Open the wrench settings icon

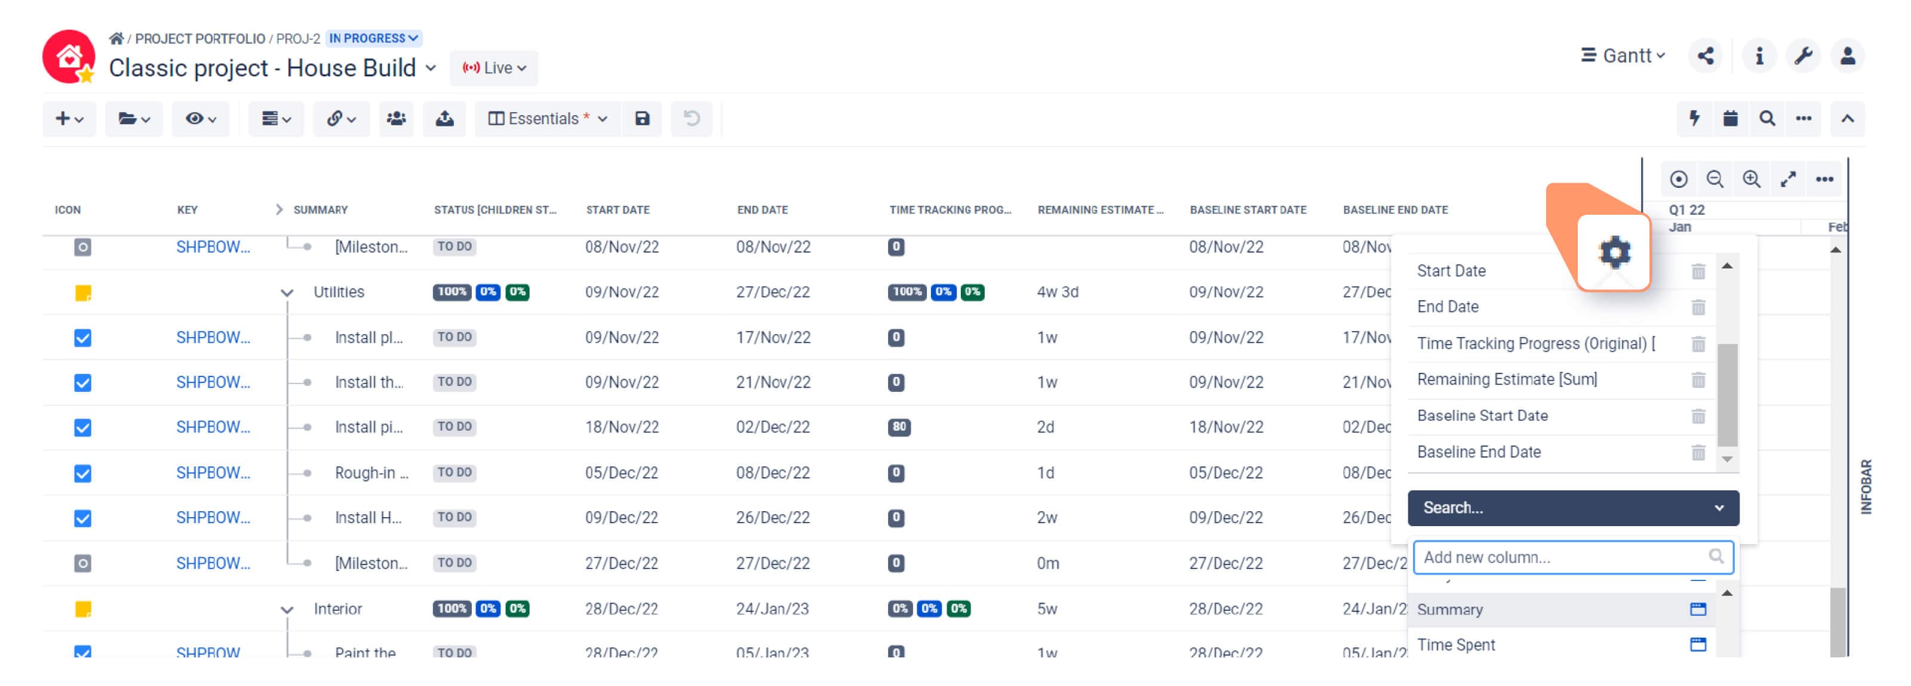pos(1804,55)
